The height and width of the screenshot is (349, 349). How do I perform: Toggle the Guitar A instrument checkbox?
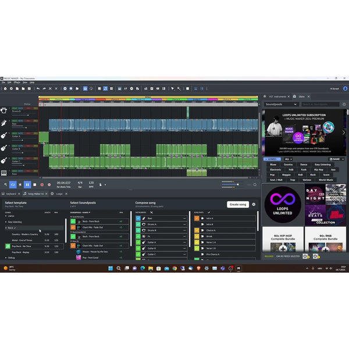[138, 242]
